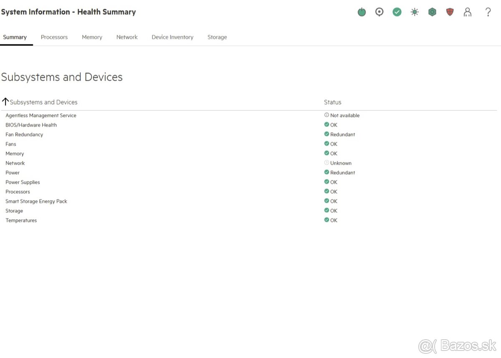Switch to the Processors tab
This screenshot has width=501, height=358.
[54, 37]
